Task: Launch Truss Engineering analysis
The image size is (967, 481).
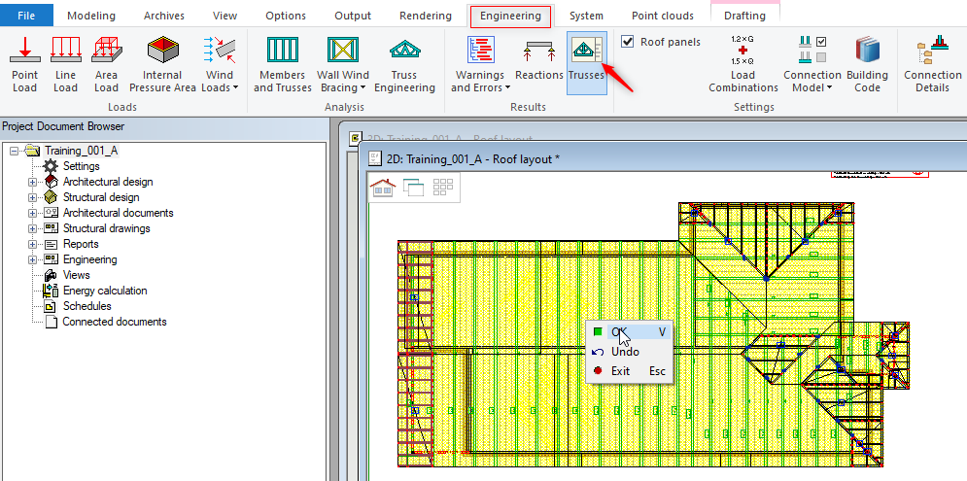Action: coord(404,64)
